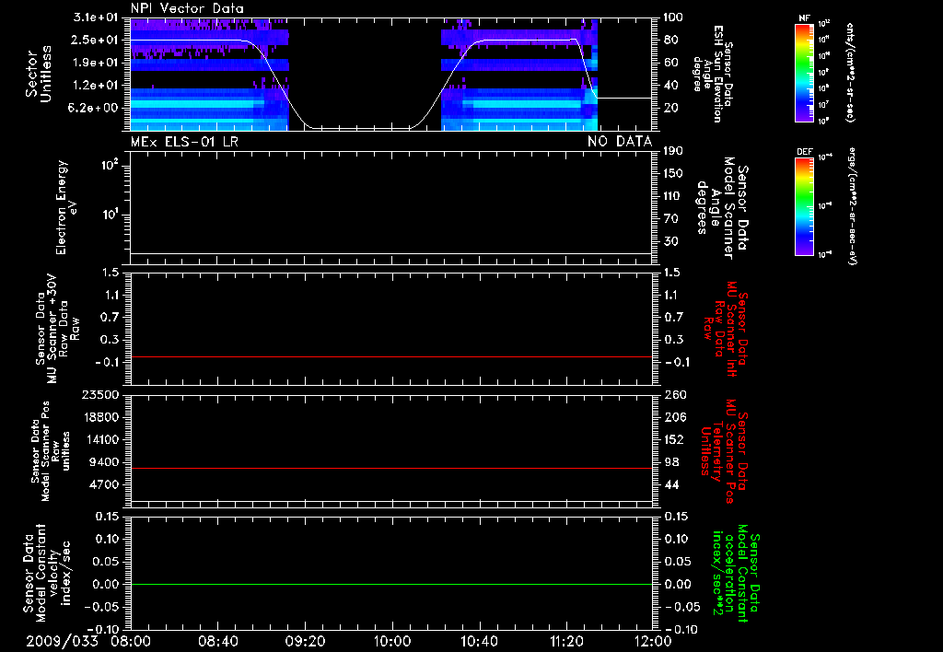Click the 11:20 time axis label
The image size is (943, 652).
pyautogui.click(x=566, y=641)
